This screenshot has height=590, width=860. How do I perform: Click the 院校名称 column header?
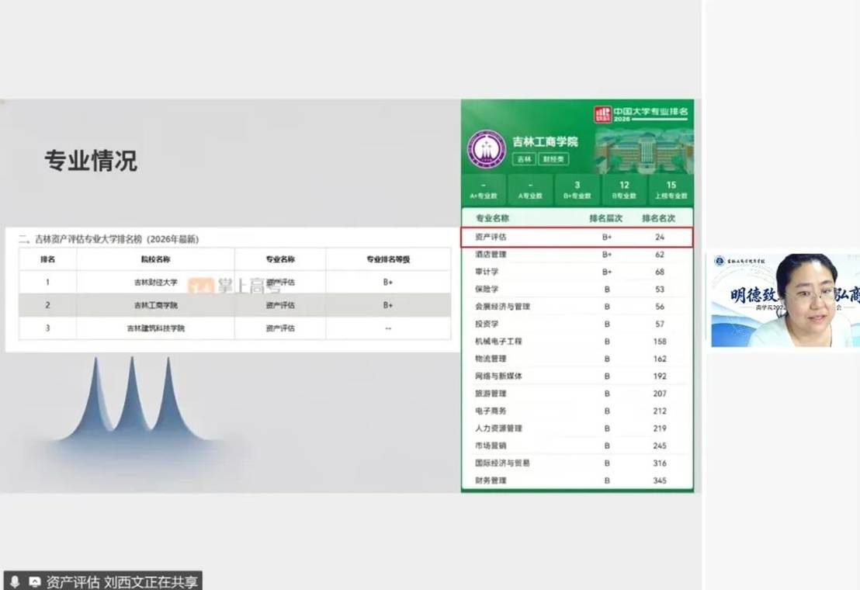(x=156, y=259)
